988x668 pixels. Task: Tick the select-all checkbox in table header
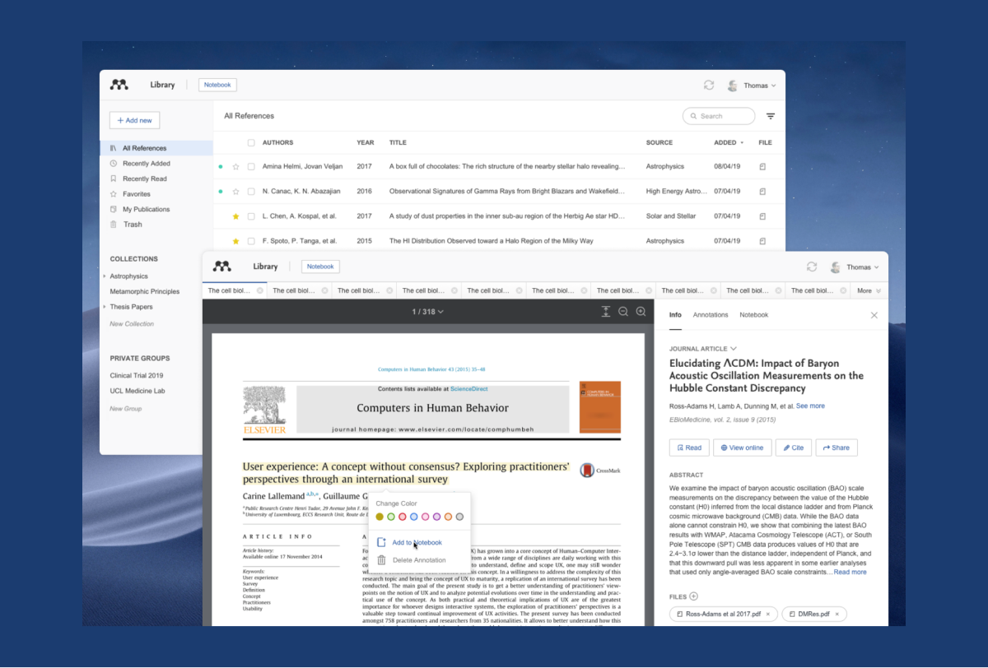pos(251,143)
